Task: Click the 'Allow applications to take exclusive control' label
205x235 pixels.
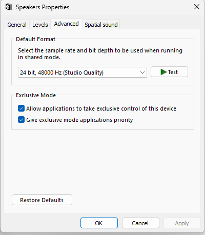Action: click(101, 109)
